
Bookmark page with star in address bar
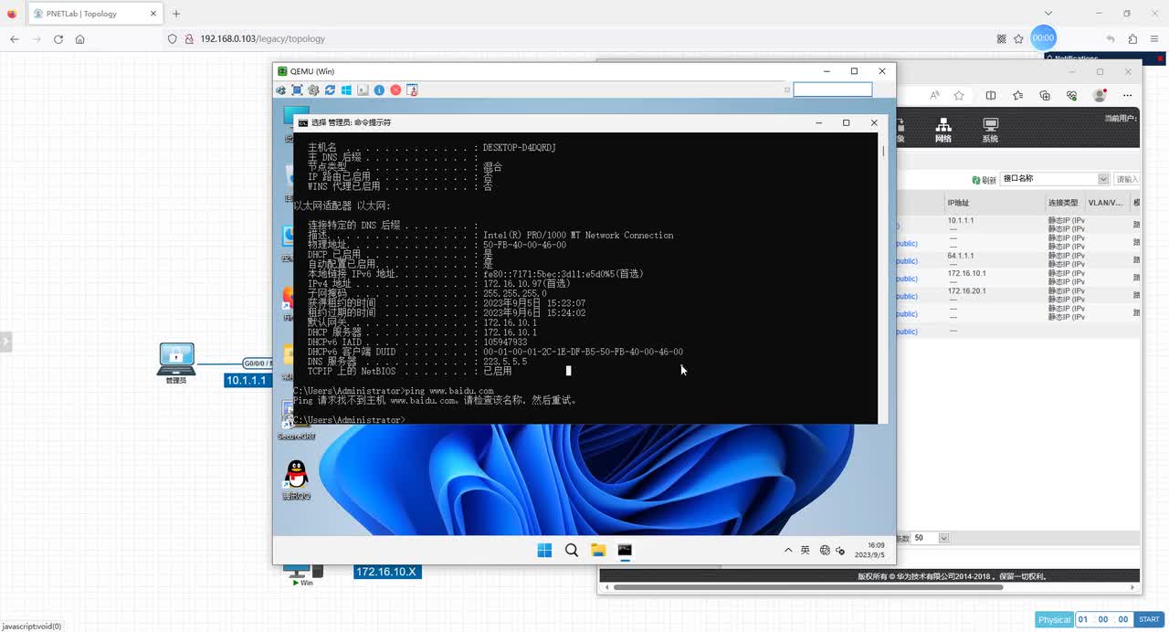point(1018,39)
